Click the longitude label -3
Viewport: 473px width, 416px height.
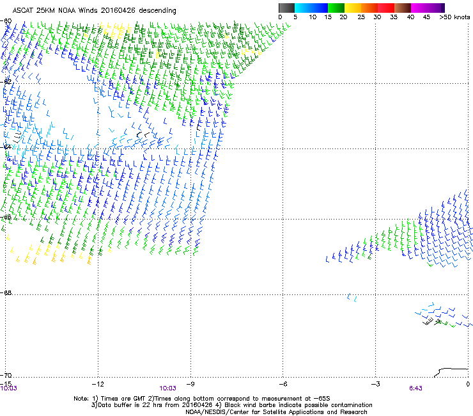[x=375, y=384]
